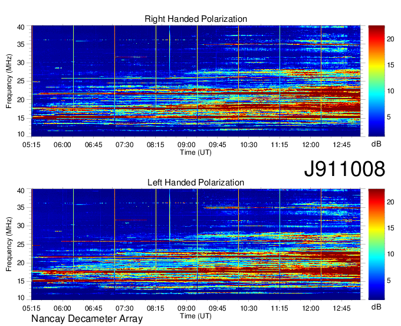The image size is (401, 326).
Task: Click the 15 dB label on left-handed colorbar
Action: click(390, 228)
